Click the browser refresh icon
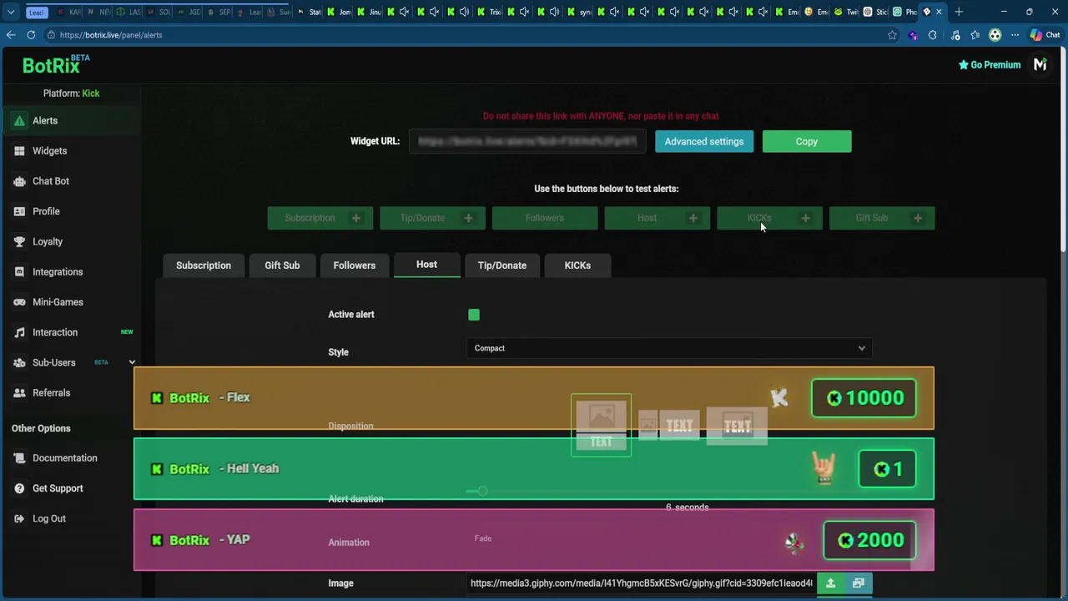 tap(31, 35)
